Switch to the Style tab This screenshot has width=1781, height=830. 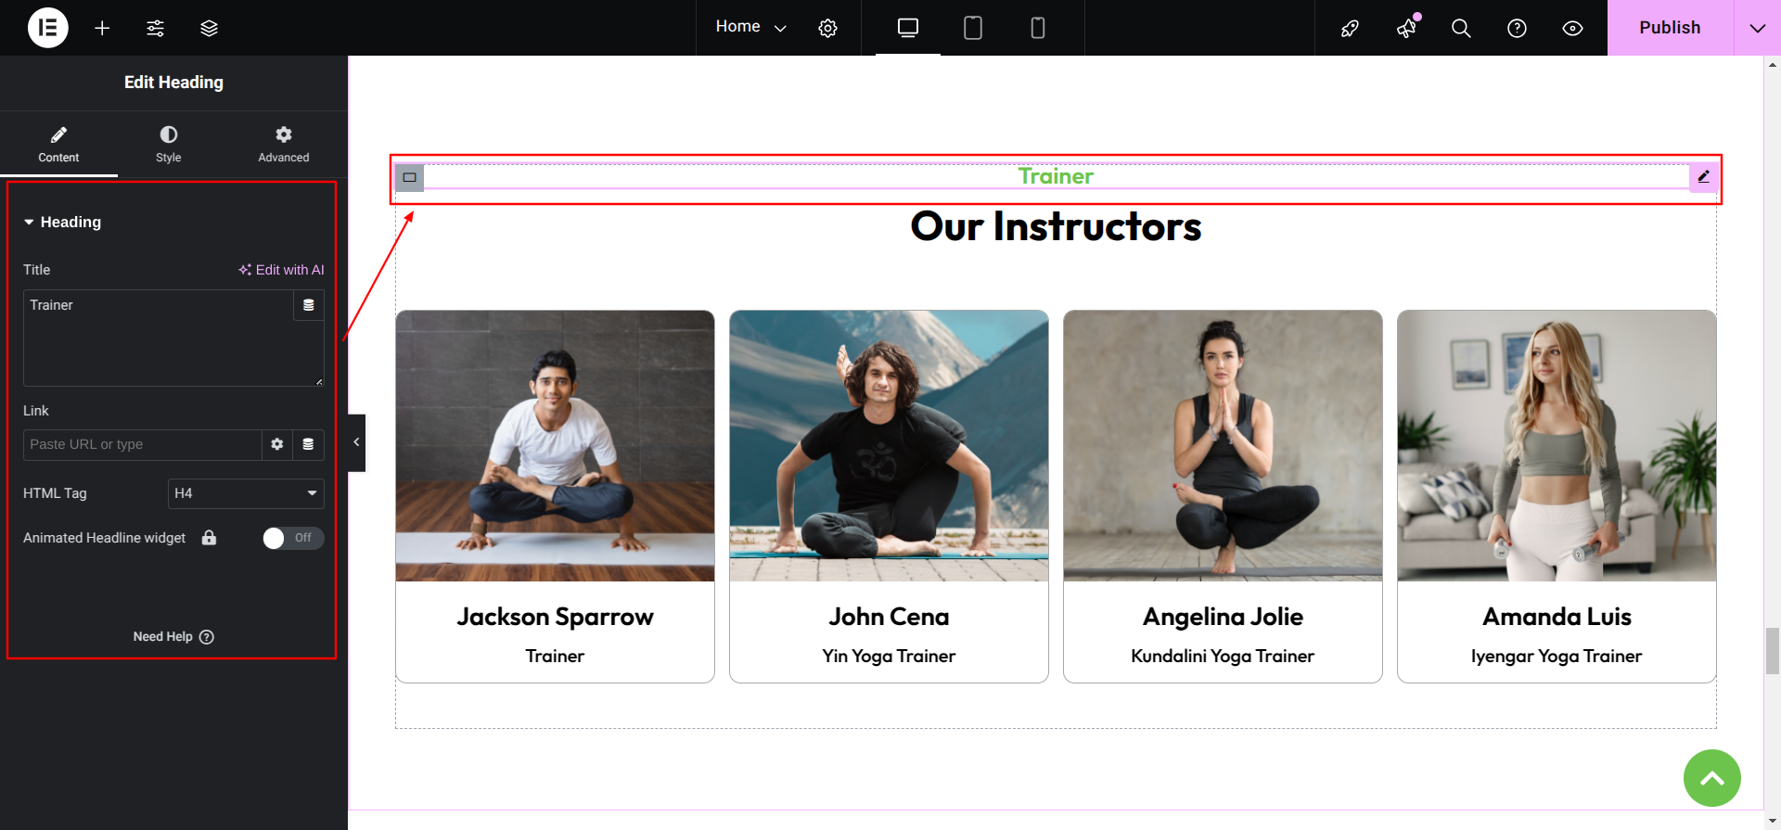click(169, 145)
